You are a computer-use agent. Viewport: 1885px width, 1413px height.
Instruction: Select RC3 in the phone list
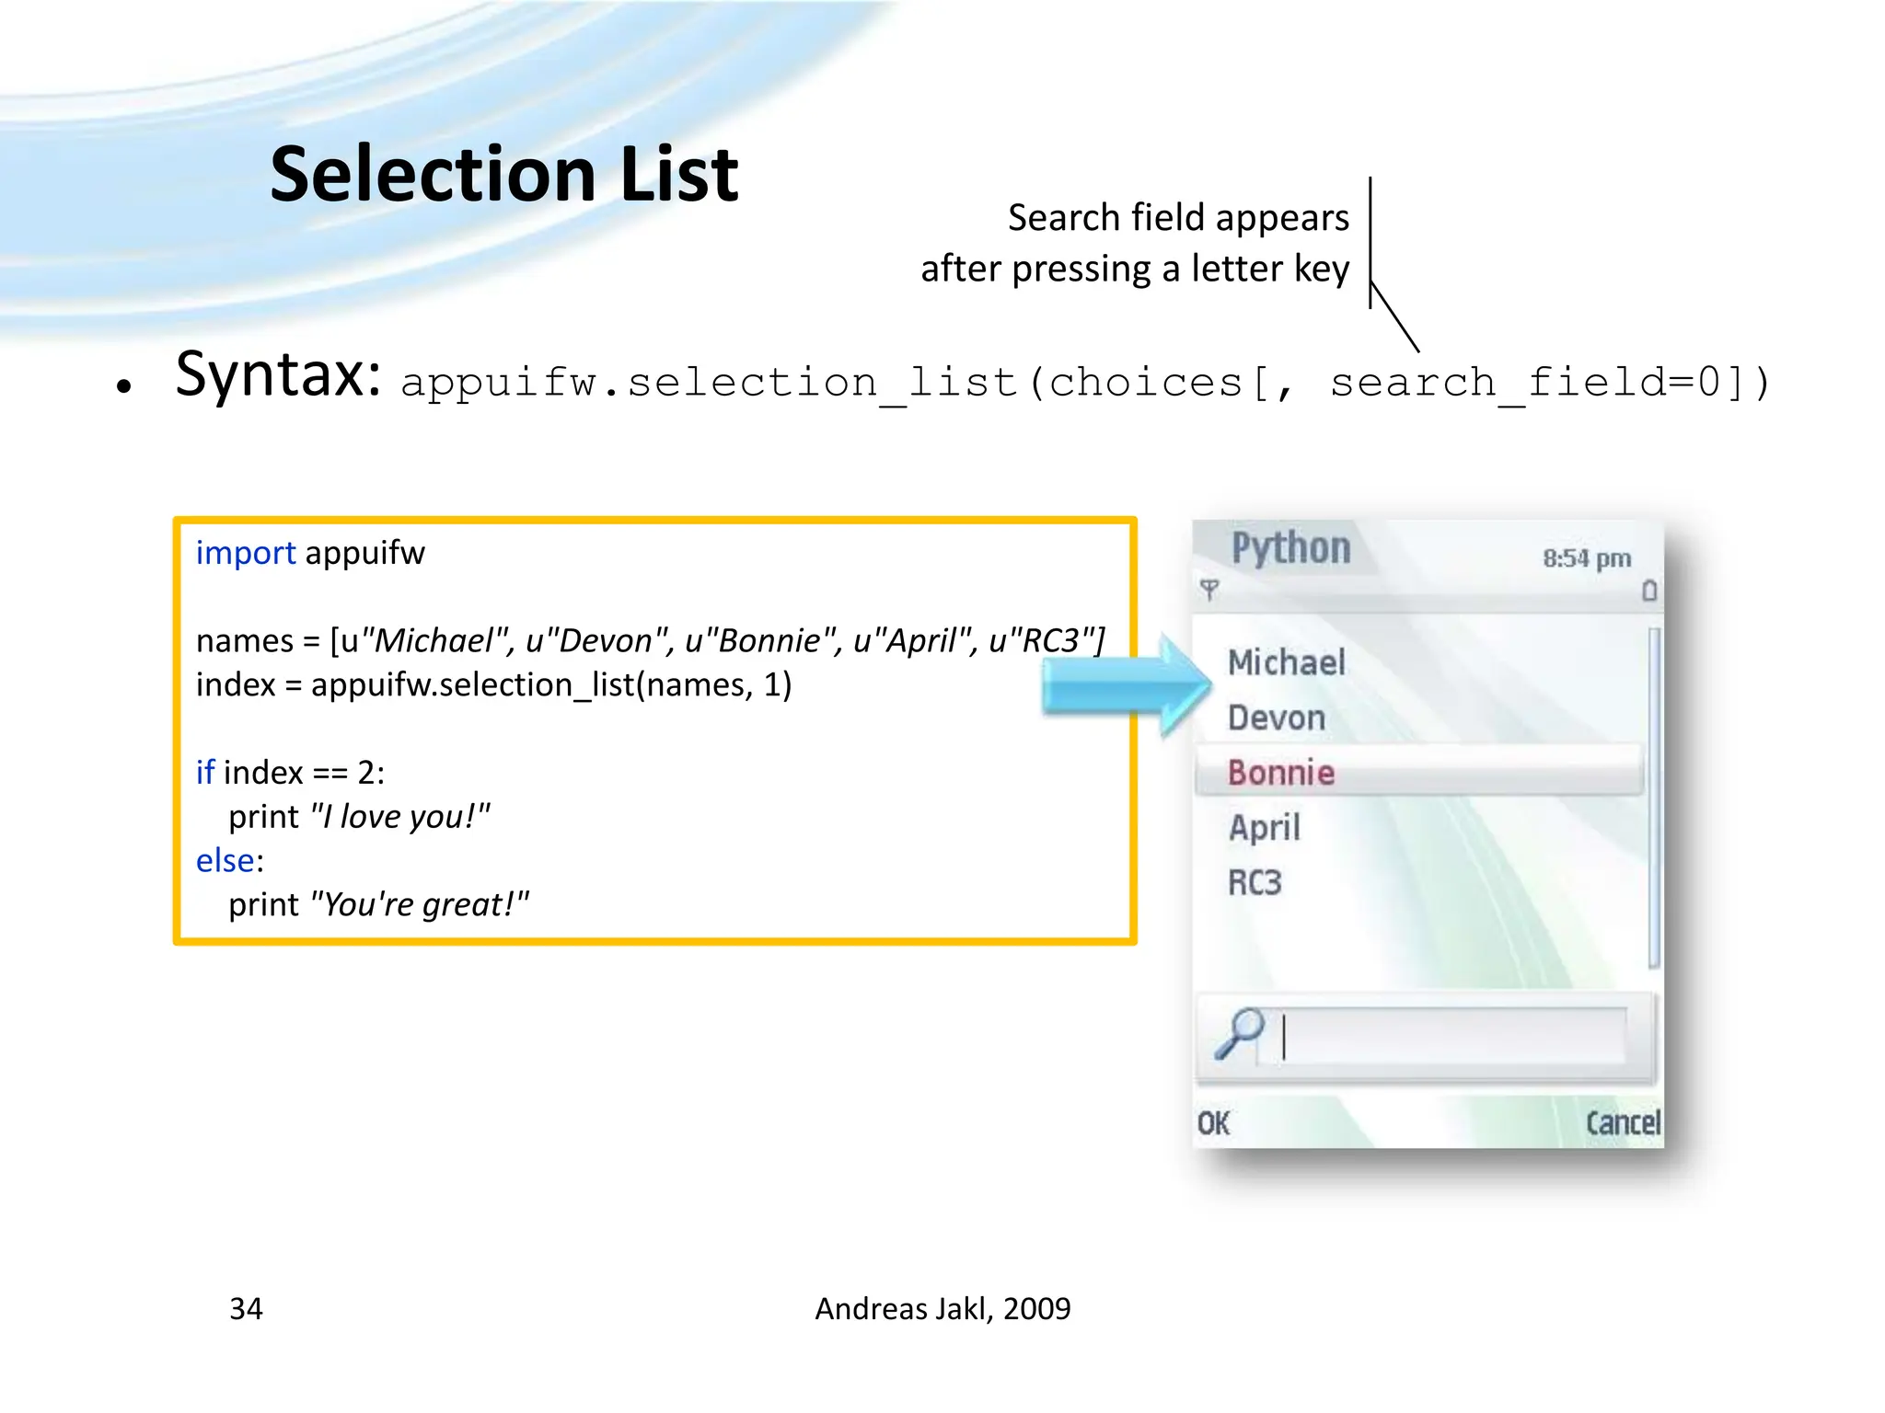[1255, 883]
